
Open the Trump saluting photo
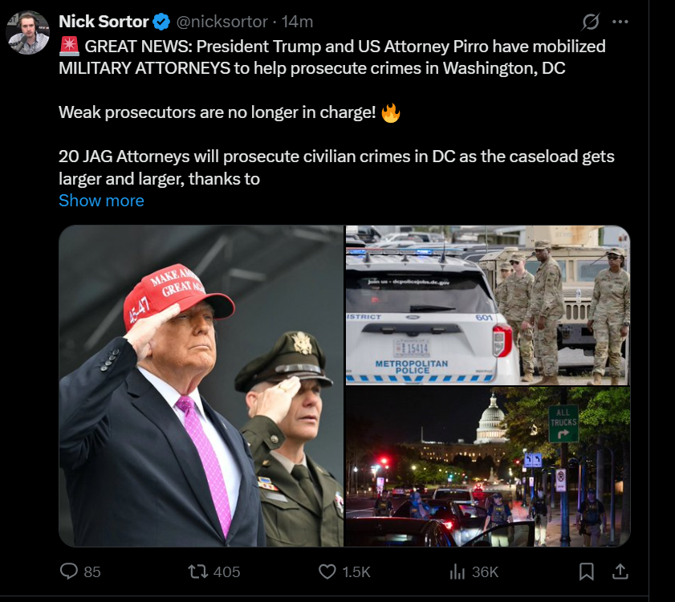(201, 386)
